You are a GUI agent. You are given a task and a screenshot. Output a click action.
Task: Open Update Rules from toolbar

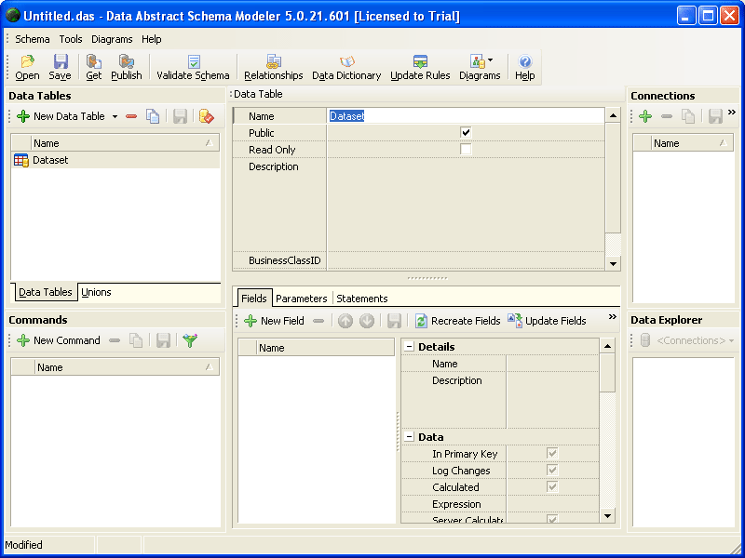[x=420, y=67]
